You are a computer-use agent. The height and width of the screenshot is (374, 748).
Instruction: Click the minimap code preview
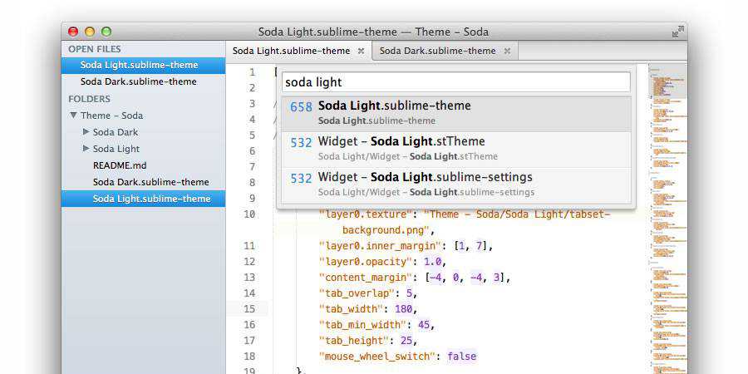click(667, 208)
